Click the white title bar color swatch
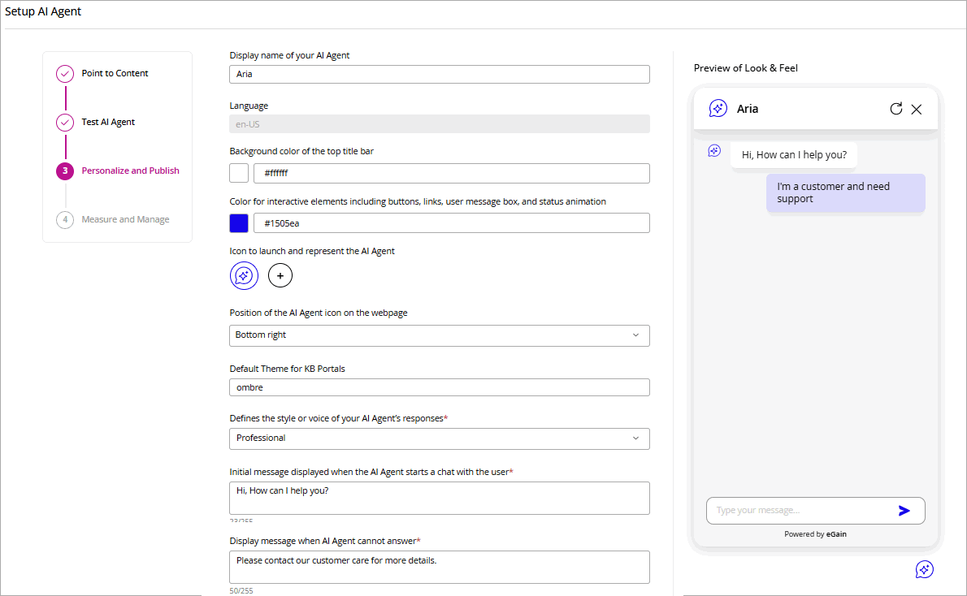This screenshot has height=596, width=967. 239,173
